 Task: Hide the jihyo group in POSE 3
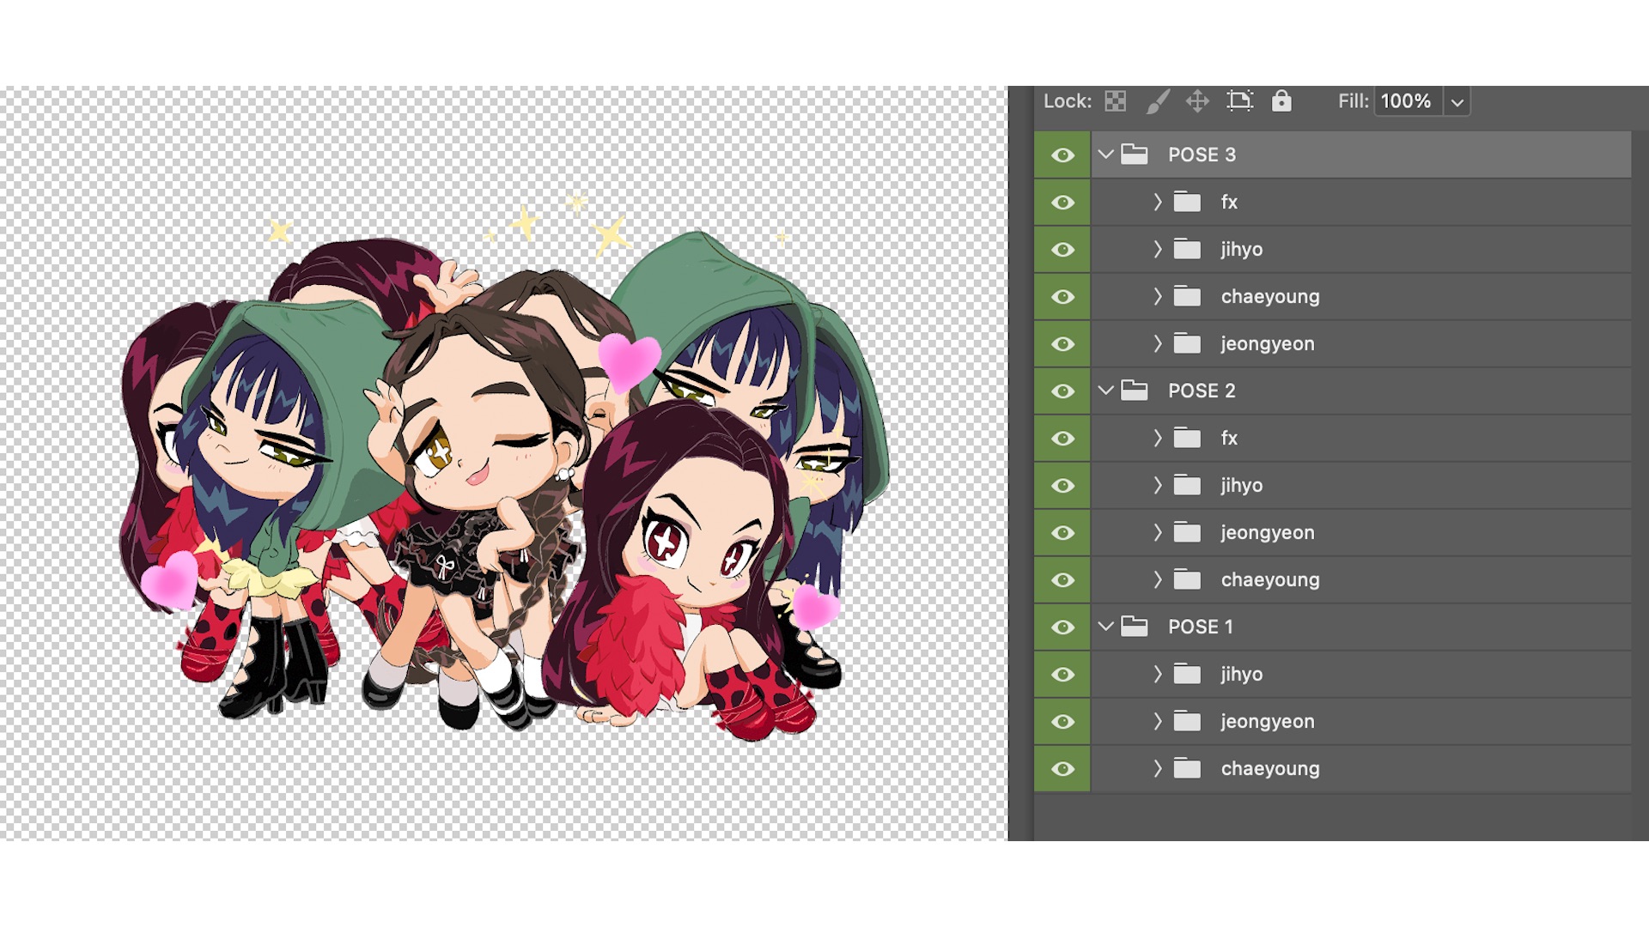tap(1062, 249)
